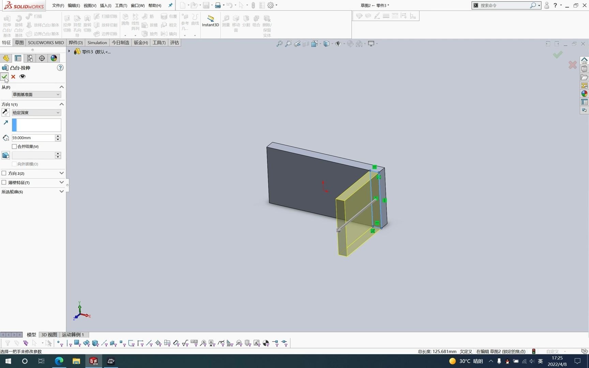589x368 pixels.
Task: Open the 给定深度 end condition dropdown
Action: tap(36, 112)
